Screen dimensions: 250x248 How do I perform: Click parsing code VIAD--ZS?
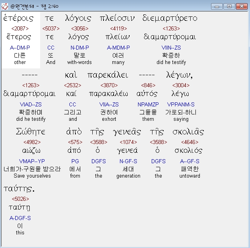[31, 104]
